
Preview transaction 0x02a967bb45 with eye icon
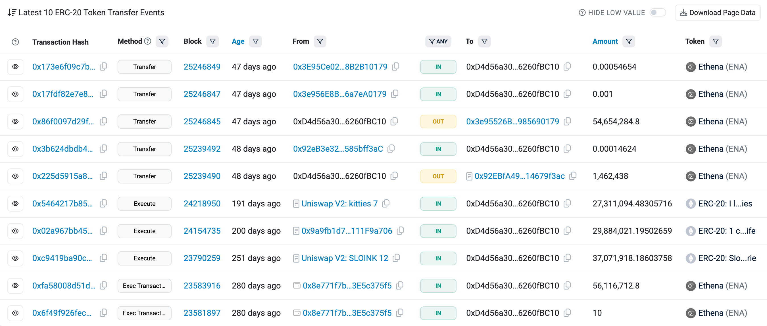pyautogui.click(x=15, y=231)
